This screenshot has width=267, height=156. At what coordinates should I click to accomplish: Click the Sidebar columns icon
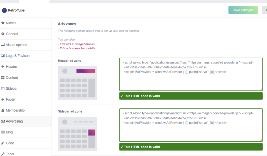point(3,88)
